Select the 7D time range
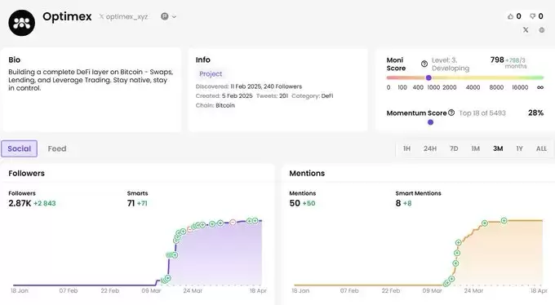 [x=454, y=148]
